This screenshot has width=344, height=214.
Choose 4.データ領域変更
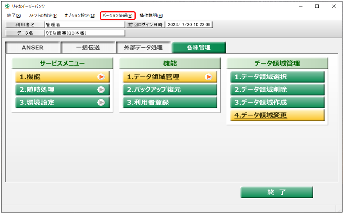(277, 115)
